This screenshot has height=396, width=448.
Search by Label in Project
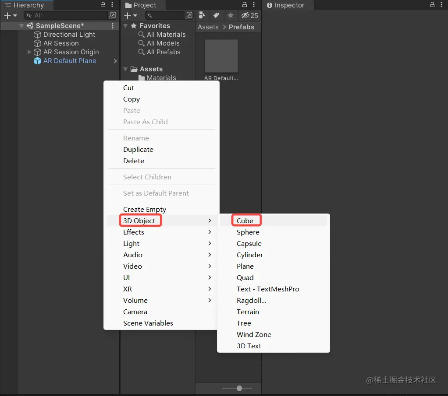[216, 15]
